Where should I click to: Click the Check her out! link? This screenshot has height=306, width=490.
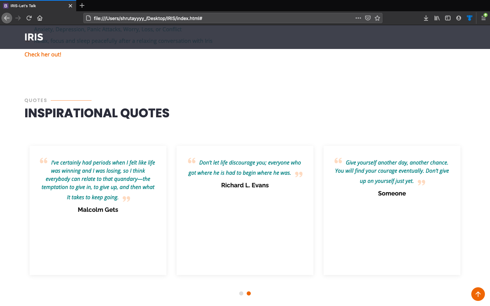43,54
